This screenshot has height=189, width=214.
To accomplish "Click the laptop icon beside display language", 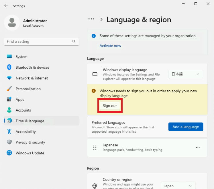I will (95, 74).
